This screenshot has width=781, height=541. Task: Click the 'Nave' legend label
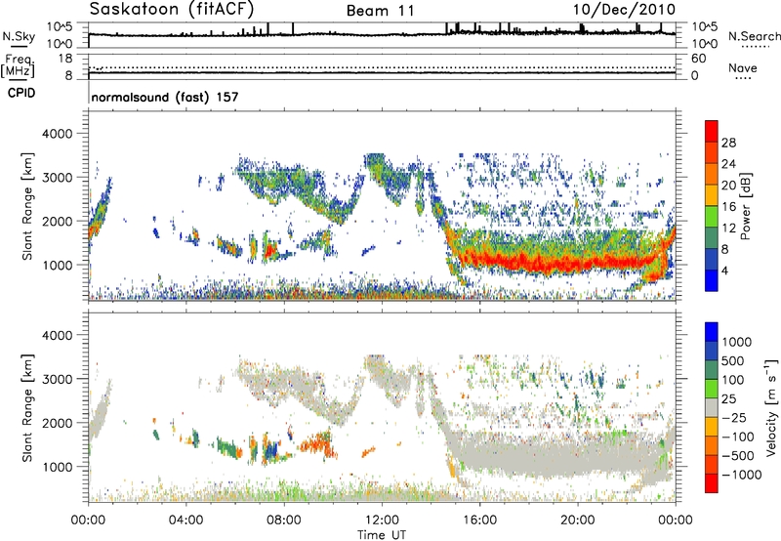coord(743,67)
